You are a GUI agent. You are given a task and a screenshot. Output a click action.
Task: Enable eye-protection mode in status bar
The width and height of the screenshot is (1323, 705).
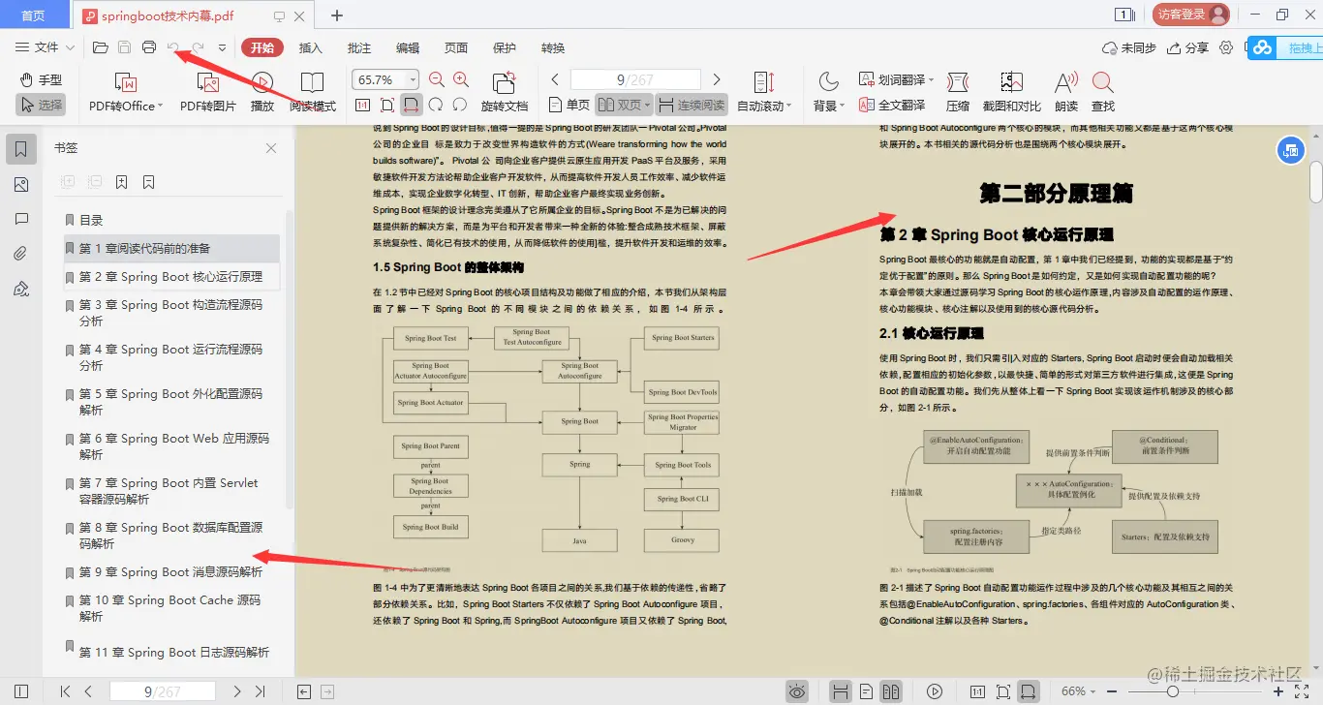pos(797,690)
